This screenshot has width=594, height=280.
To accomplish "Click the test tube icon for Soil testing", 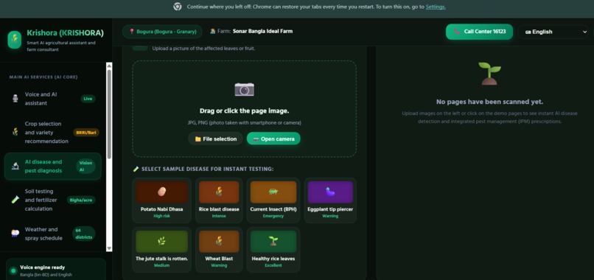I will point(15,200).
